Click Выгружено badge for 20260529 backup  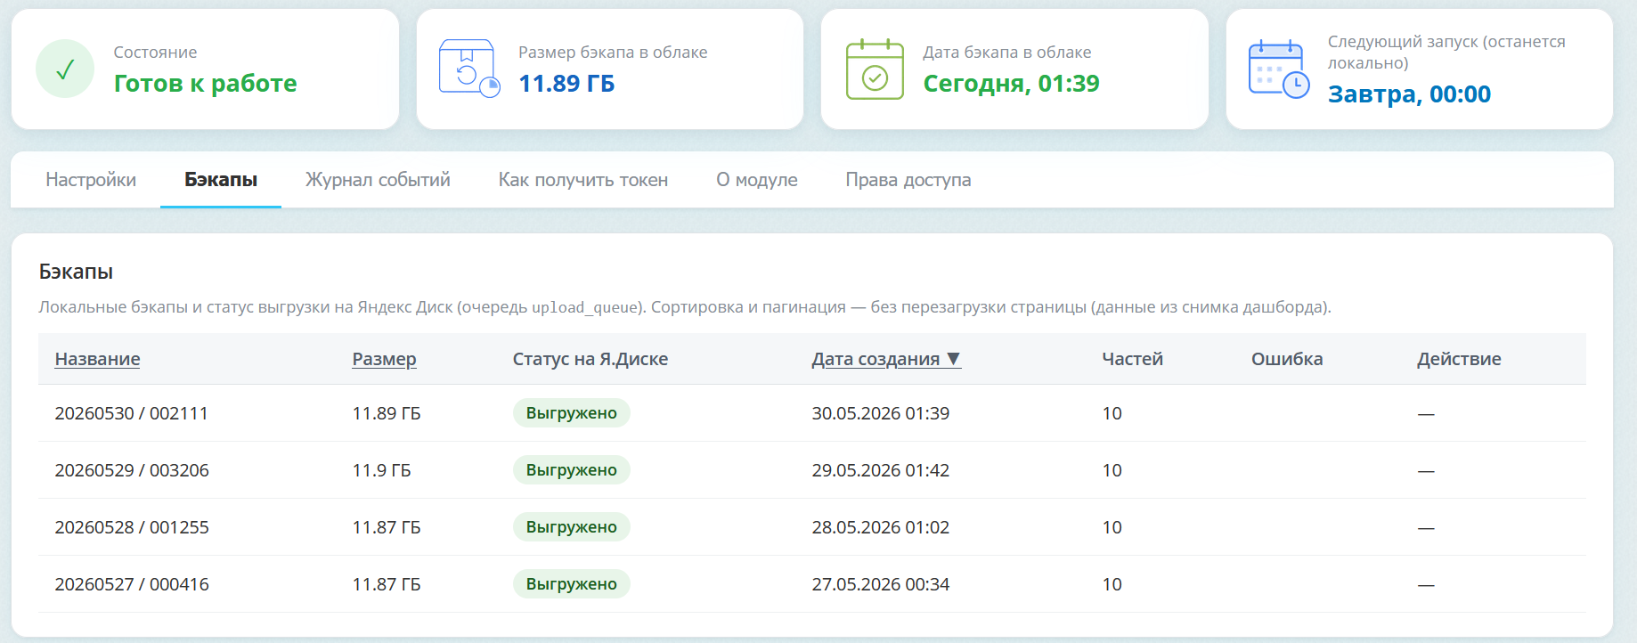coord(571,470)
